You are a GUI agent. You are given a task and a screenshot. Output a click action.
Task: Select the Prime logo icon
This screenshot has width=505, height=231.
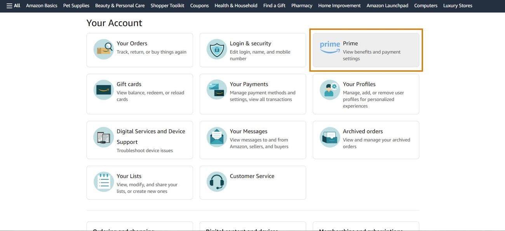point(329,47)
